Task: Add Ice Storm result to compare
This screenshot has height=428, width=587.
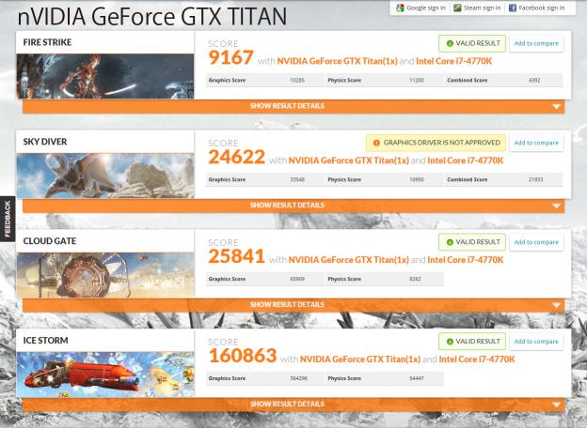Action: point(536,342)
